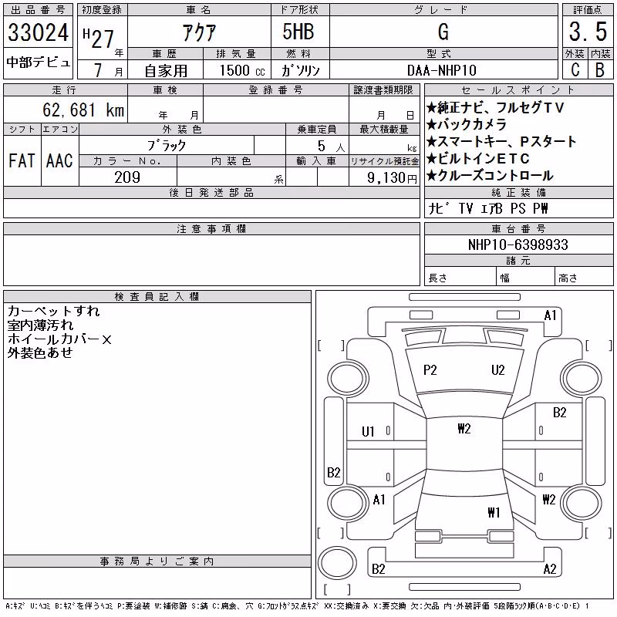The height and width of the screenshot is (617, 617).
Task: Click the A2 mark on rear bumper
Action: (x=550, y=568)
